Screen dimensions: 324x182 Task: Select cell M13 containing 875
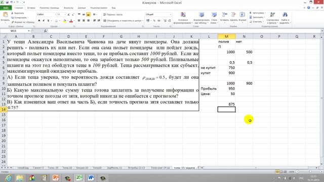226,104
